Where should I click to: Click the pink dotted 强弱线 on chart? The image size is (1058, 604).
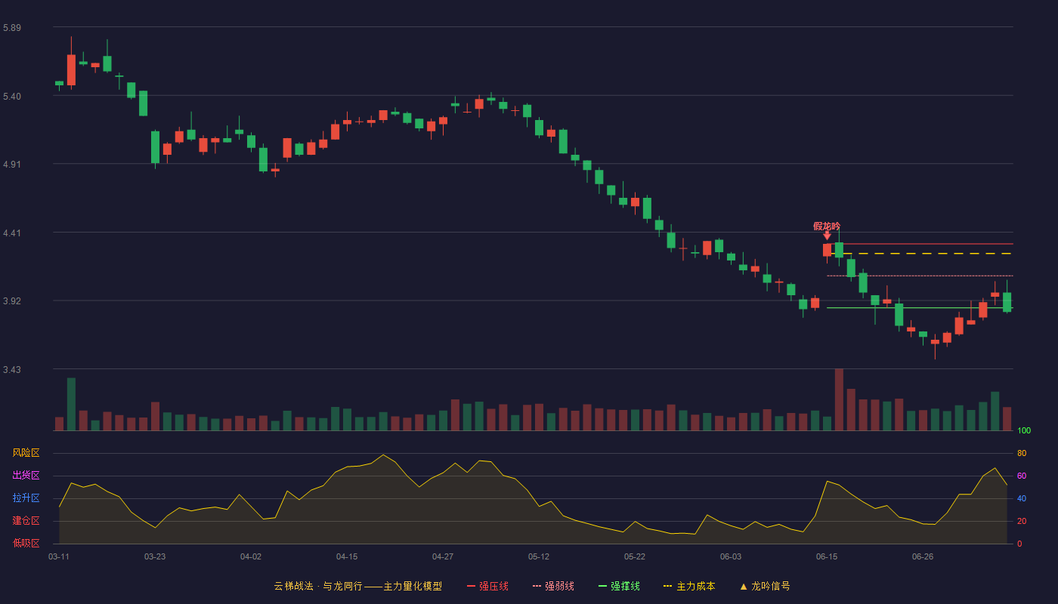tap(920, 276)
